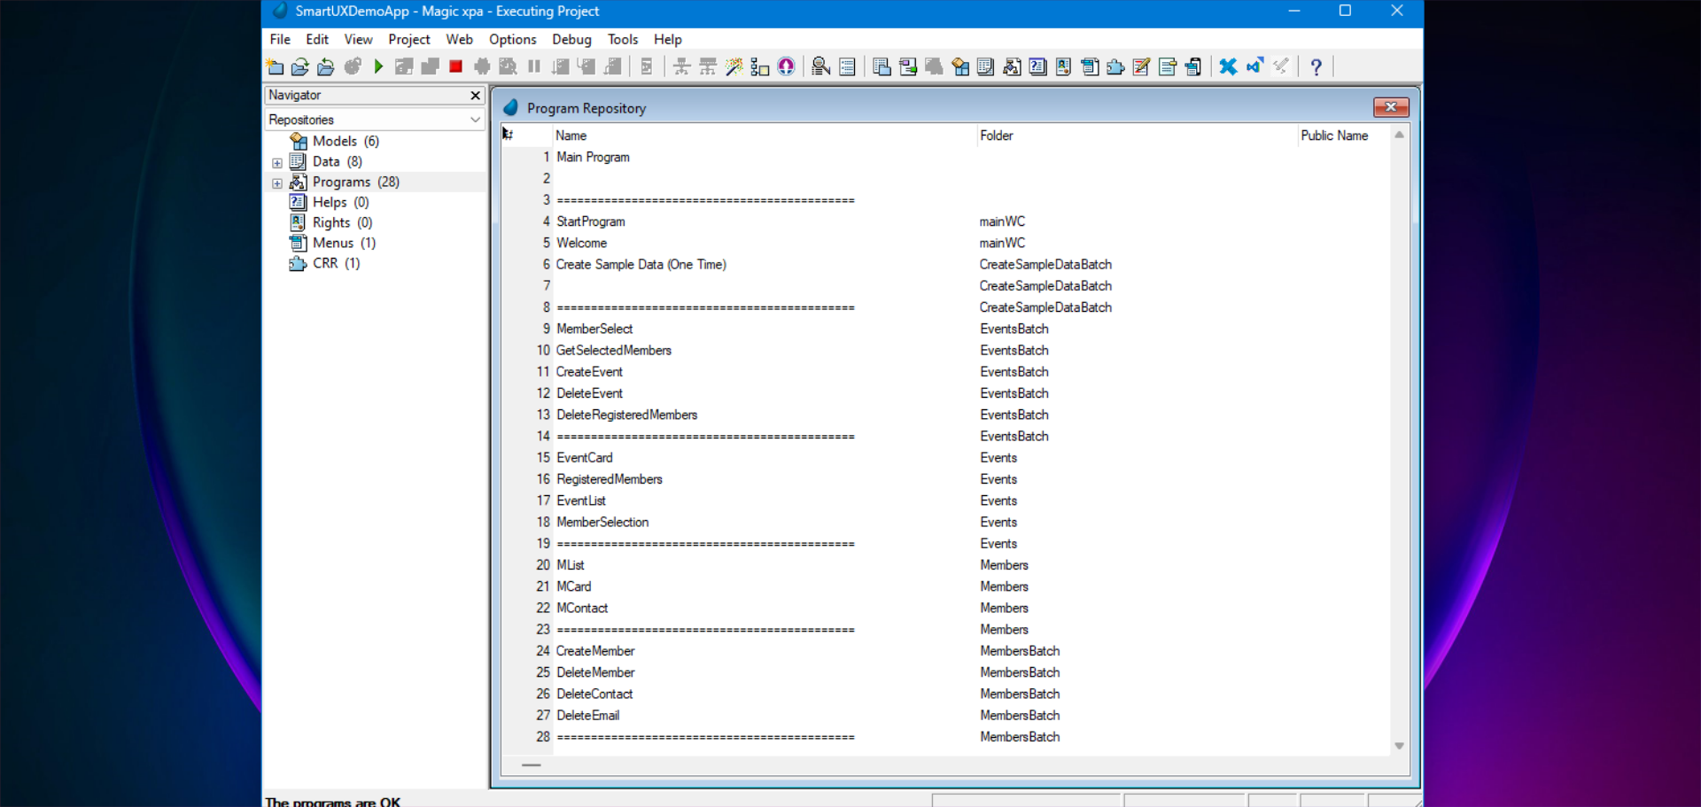Open the Helps repository toolbar icon
The image size is (1701, 807).
pos(1037,66)
